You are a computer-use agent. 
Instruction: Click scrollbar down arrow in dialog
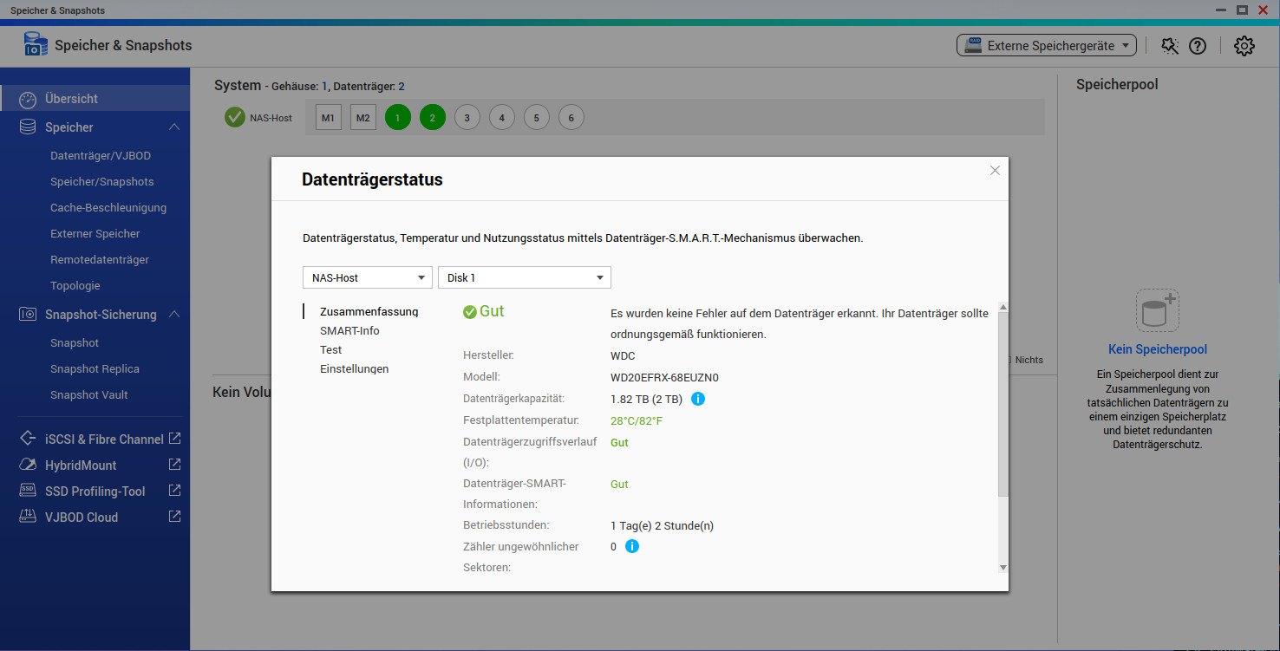point(1002,567)
